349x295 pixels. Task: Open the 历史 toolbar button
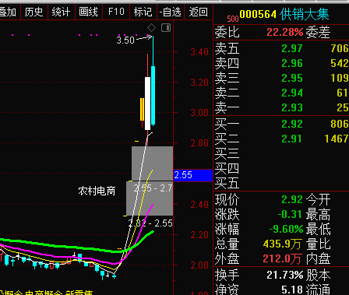[33, 12]
